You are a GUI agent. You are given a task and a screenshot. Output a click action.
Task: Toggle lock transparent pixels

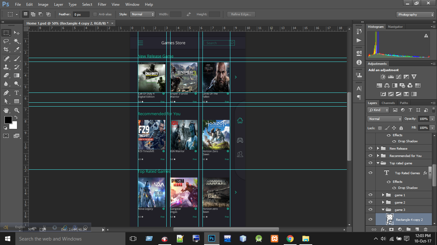pyautogui.click(x=380, y=128)
